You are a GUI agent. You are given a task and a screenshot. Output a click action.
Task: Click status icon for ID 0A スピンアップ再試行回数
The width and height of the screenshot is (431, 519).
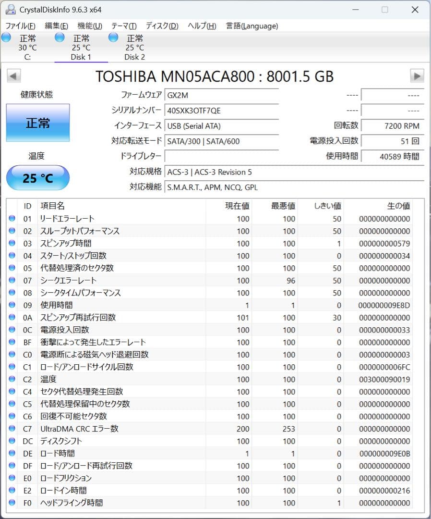[x=12, y=317]
